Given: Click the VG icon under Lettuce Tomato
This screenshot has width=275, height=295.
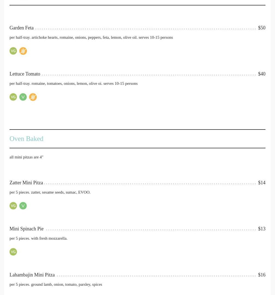Looking at the screenshot, I should (13, 97).
